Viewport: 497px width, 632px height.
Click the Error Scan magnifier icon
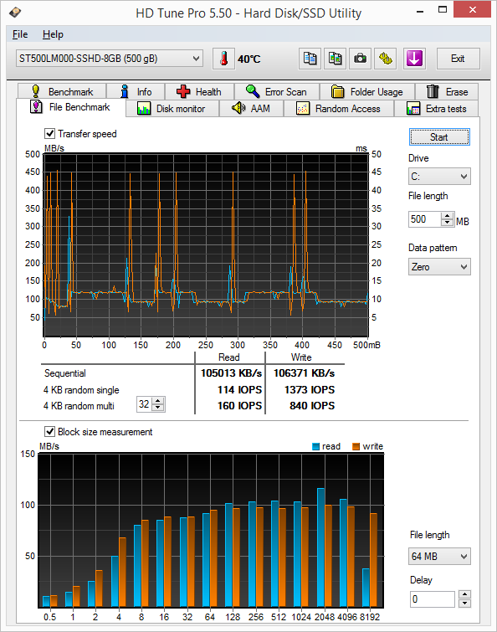(x=253, y=91)
